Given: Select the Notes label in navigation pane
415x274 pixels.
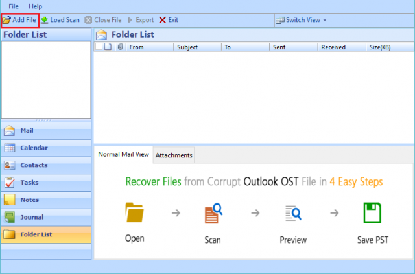Looking at the screenshot, I should pos(30,200).
